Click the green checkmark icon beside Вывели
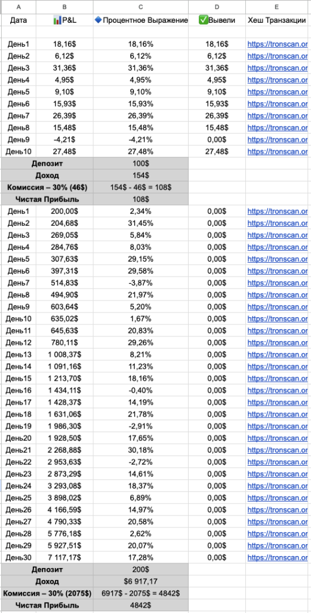Image resolution: width=311 pixels, height=613 pixels. point(204,20)
